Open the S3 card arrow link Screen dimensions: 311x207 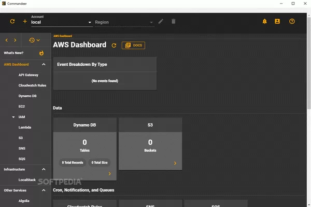coord(175,164)
